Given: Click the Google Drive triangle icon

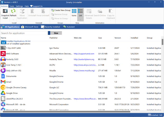Looking at the screenshot, I should (x=3, y=93).
